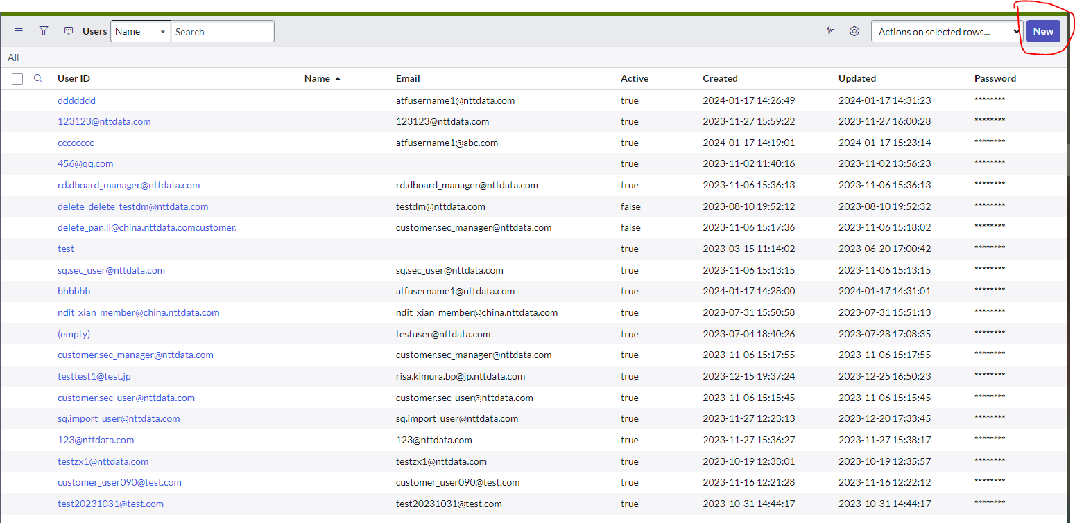Open testtest1@test.jp user record
This screenshot has height=523, width=1075.
pos(94,376)
